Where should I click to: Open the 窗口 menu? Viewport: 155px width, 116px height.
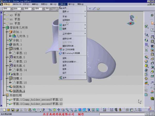72,4
